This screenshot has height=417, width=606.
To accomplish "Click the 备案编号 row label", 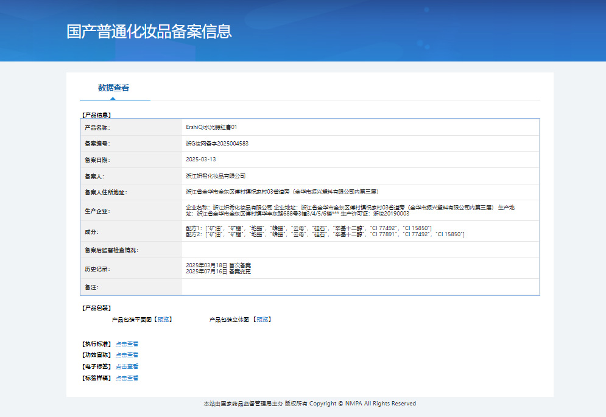I will click(x=97, y=144).
